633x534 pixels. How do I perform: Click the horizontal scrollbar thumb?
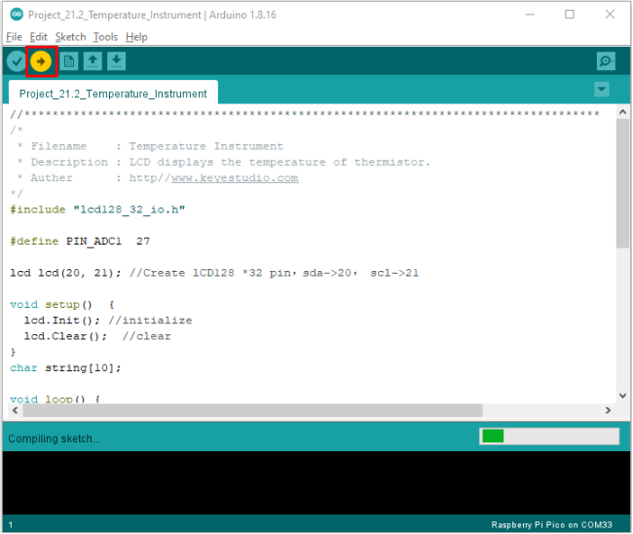point(253,411)
